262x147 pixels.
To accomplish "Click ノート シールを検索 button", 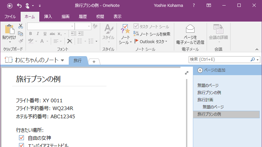I will [152, 34].
